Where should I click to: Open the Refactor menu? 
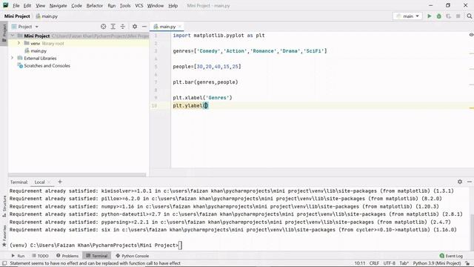95,5
